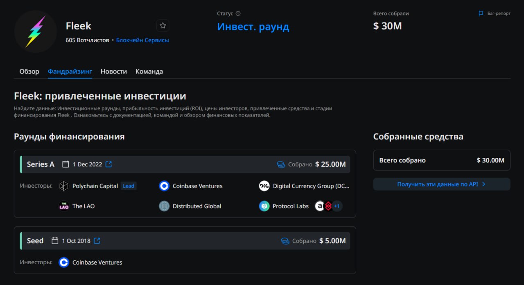Open Блокчейн Сервисы category link

(142, 40)
